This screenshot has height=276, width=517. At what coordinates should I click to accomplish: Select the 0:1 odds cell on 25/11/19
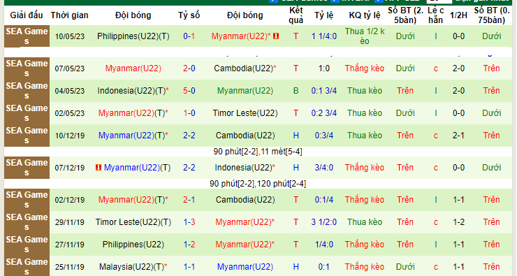coord(323,267)
